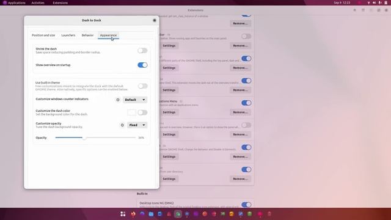Viewport: 391px width, 220px height.
Task: Open Settings for the user directory extension
Action: click(169, 179)
